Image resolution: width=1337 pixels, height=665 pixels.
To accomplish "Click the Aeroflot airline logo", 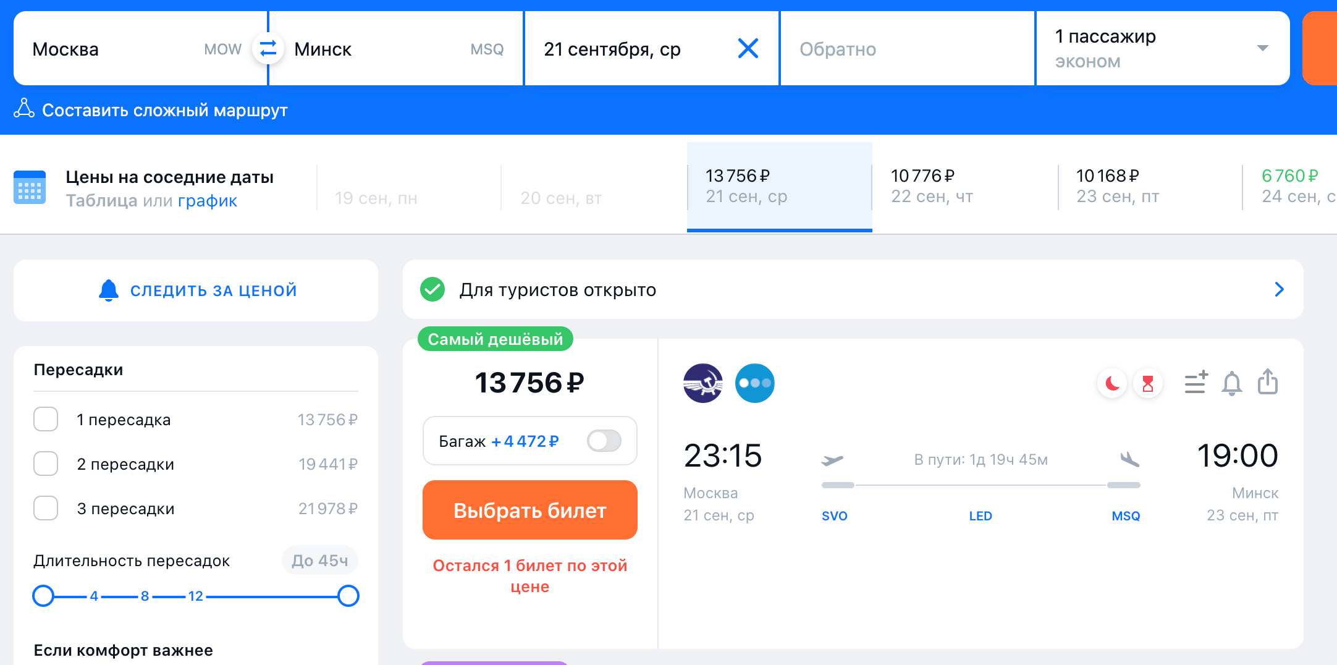I will (703, 383).
